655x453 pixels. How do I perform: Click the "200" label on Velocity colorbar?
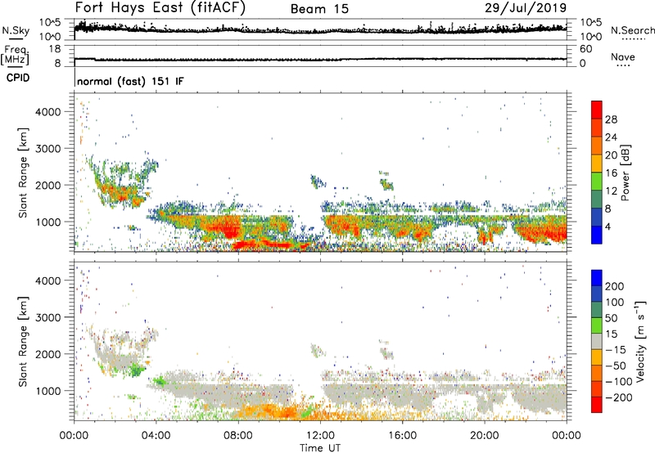click(615, 286)
